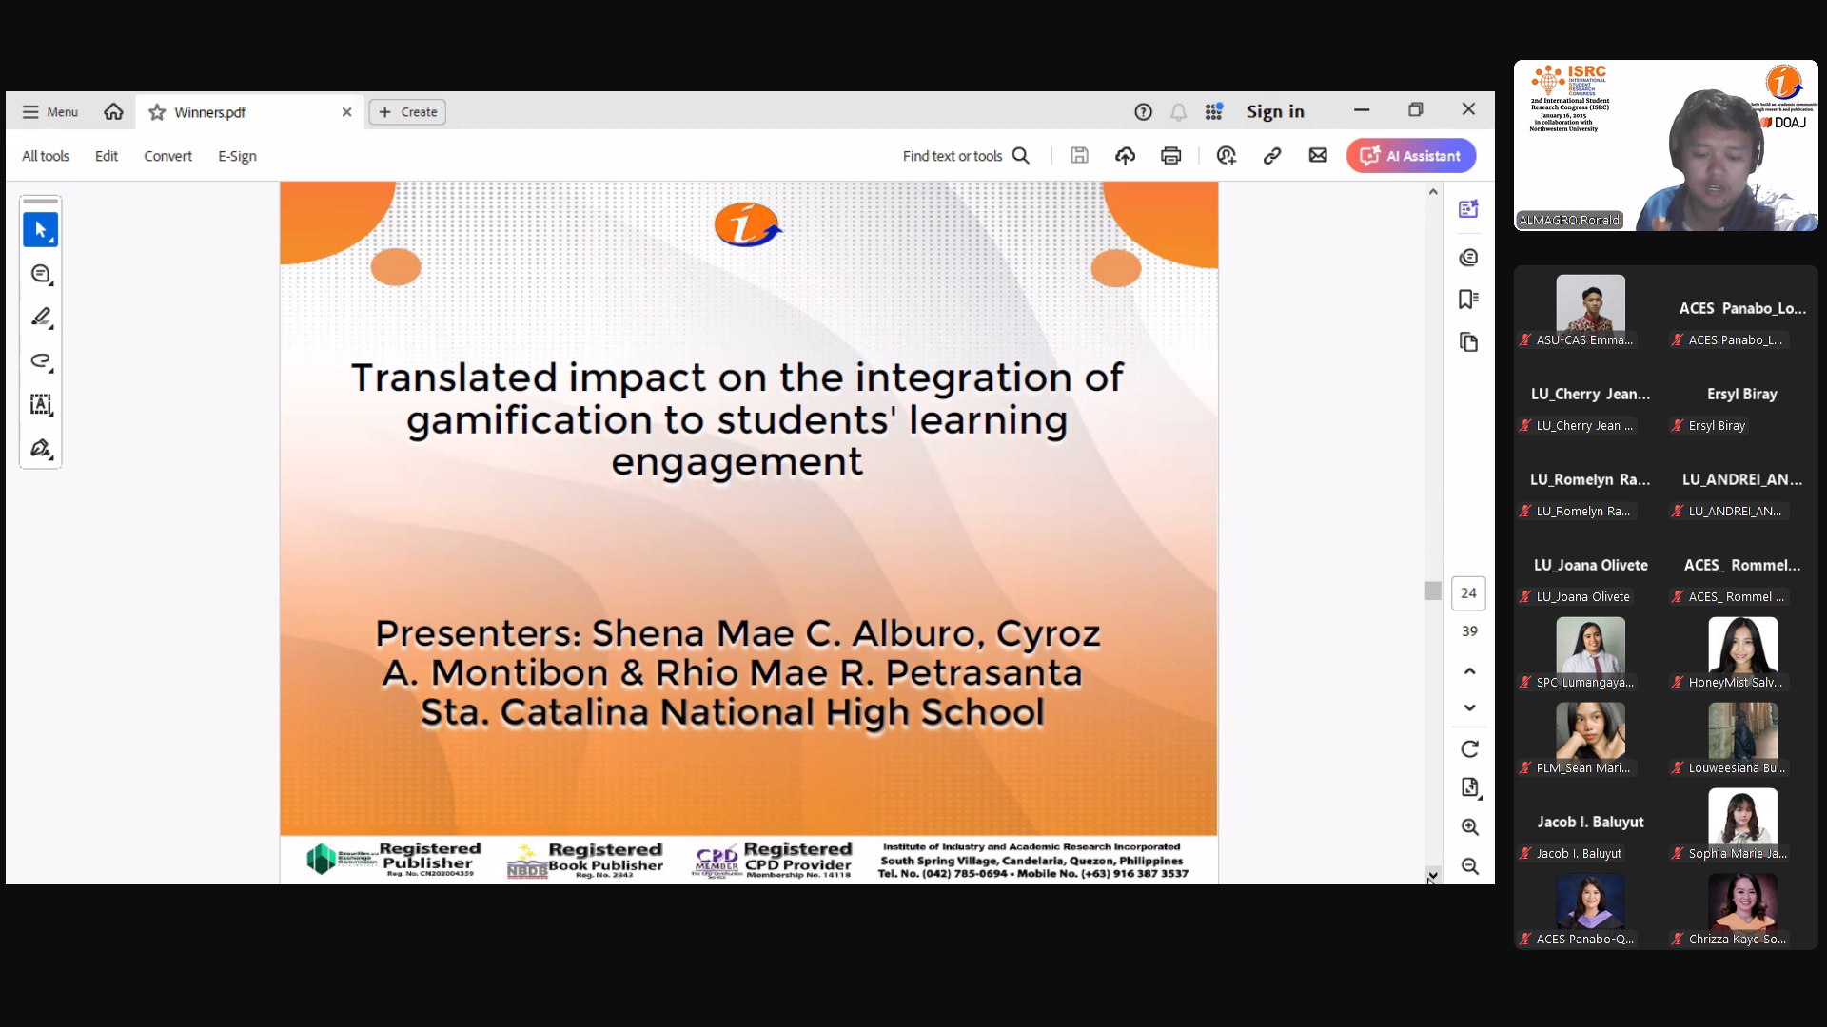Open the Convert menu
Viewport: 1827px width, 1027px height.
tap(167, 156)
